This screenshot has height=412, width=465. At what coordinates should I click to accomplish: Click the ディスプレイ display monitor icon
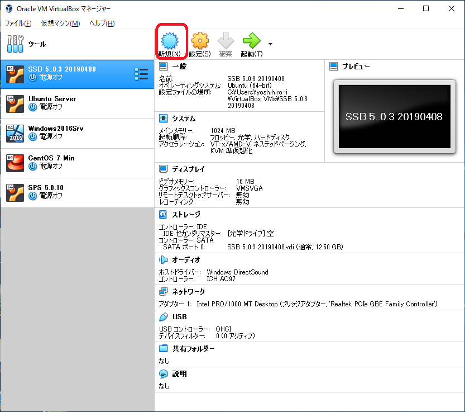(163, 169)
